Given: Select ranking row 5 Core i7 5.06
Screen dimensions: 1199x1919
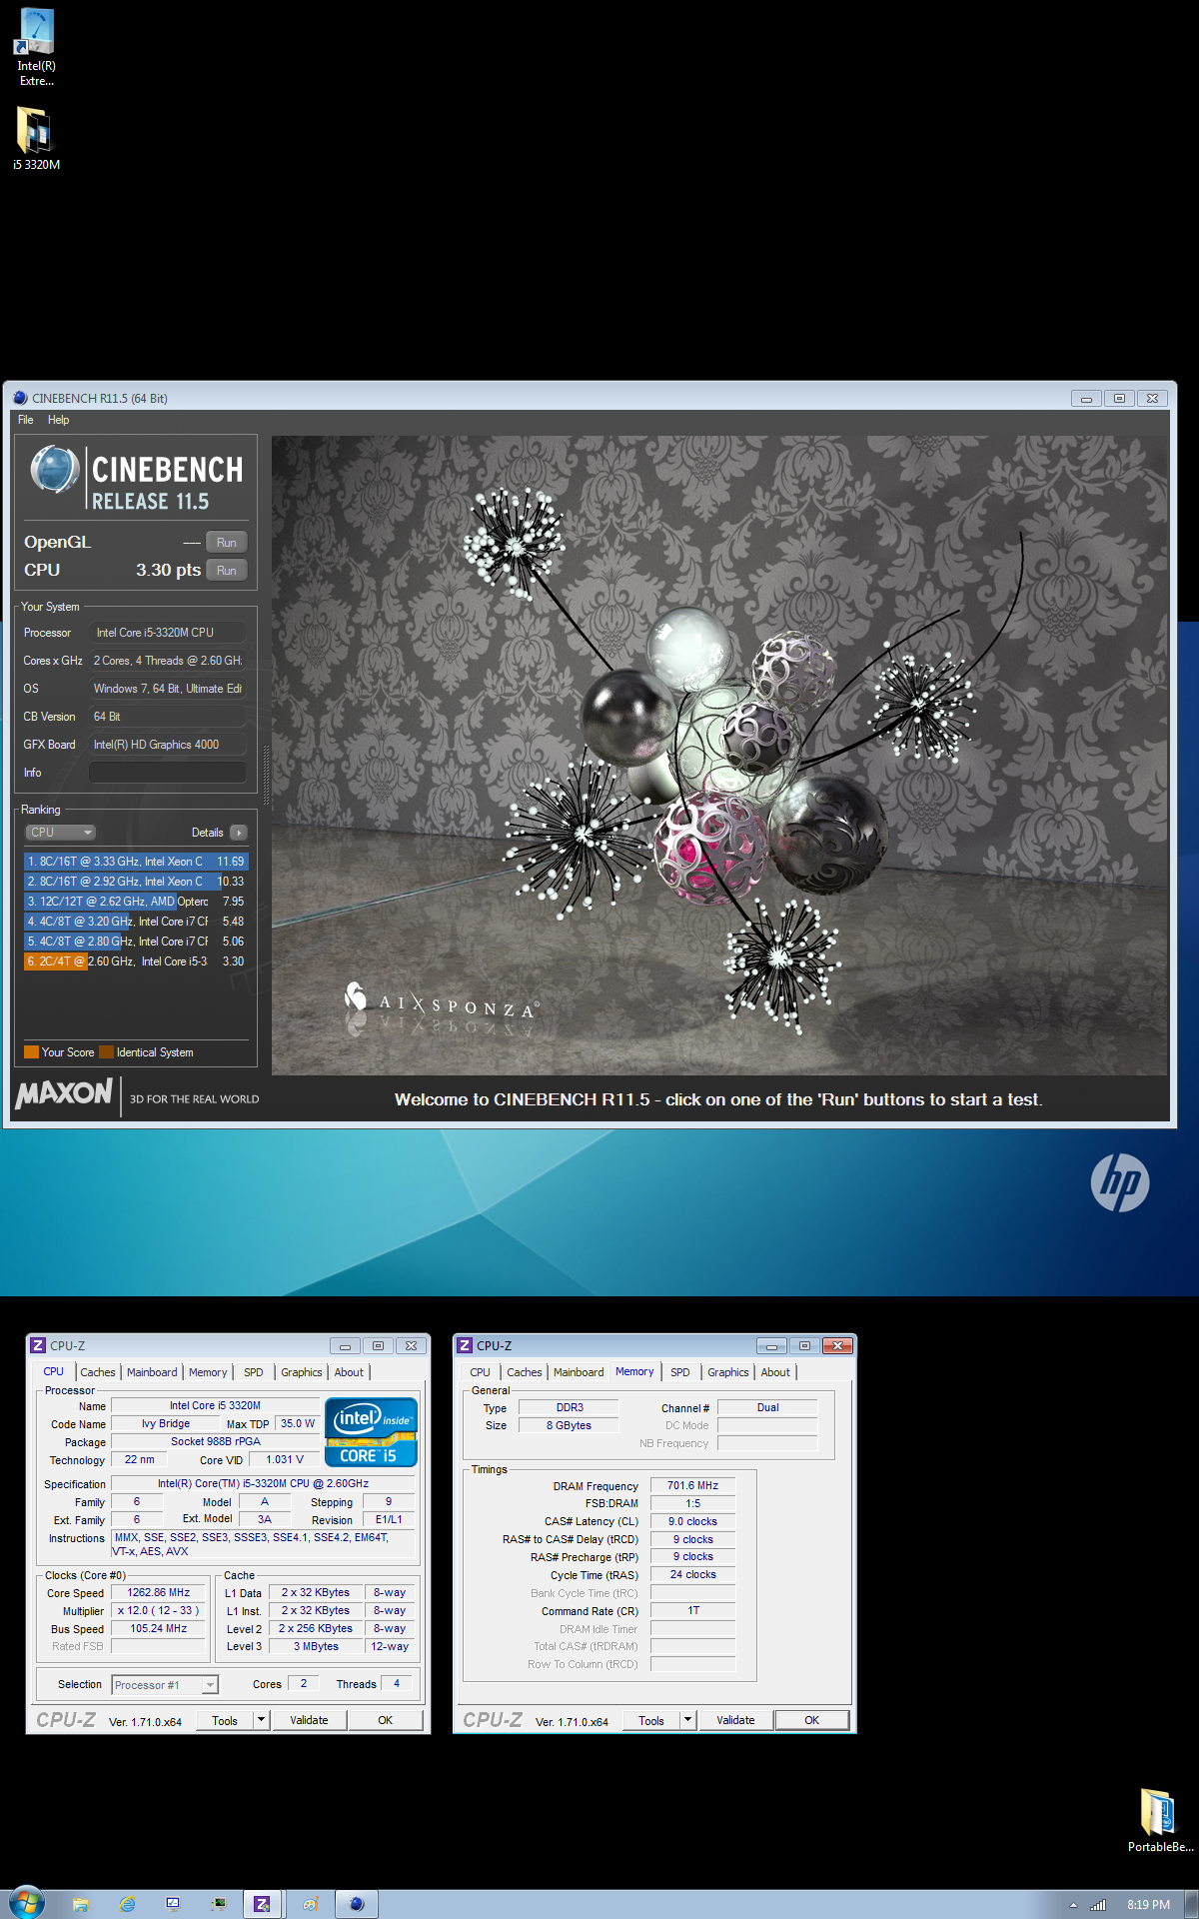Looking at the screenshot, I should [x=135, y=942].
